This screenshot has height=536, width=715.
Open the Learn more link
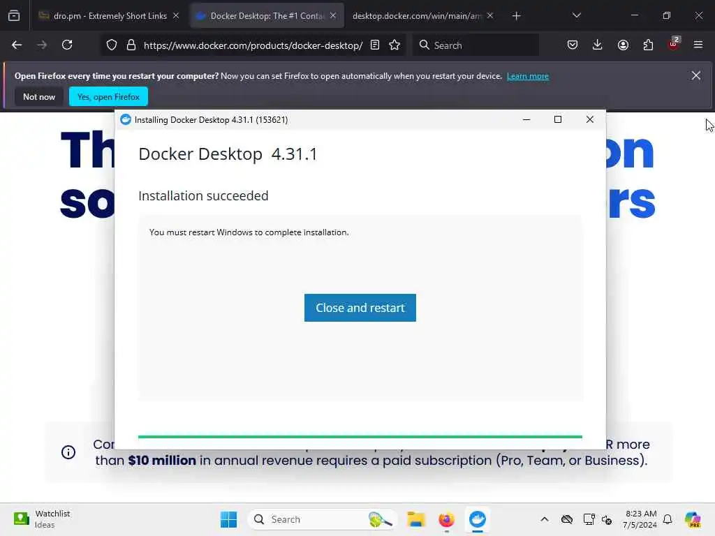coord(528,76)
